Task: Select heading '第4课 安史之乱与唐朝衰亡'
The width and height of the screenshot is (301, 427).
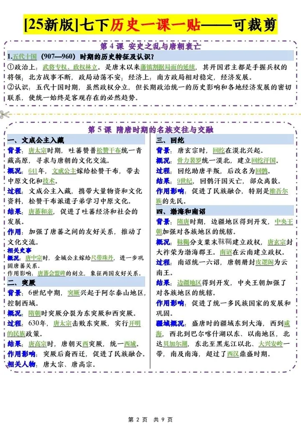Action: pos(150,46)
